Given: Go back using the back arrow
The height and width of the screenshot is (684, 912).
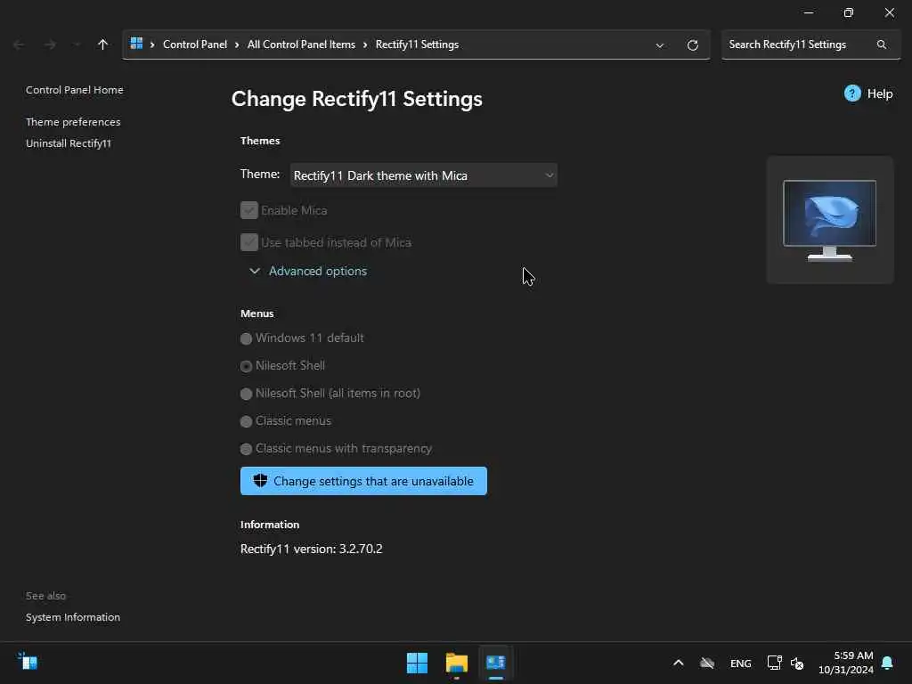Looking at the screenshot, I should 19,45.
